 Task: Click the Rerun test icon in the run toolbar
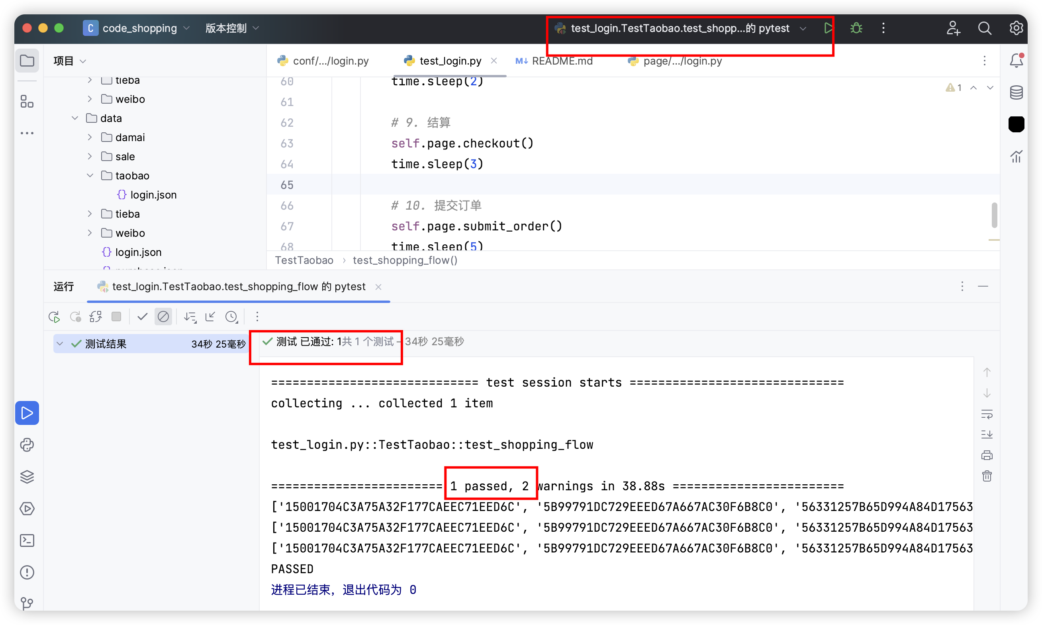click(x=54, y=317)
